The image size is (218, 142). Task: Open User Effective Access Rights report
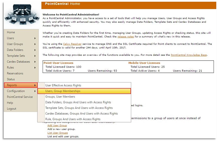point(84,85)
